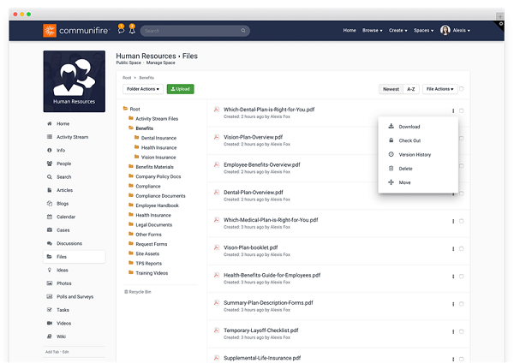514x363 pixels.
Task: Select Version History from context menu
Action: [x=415, y=154]
